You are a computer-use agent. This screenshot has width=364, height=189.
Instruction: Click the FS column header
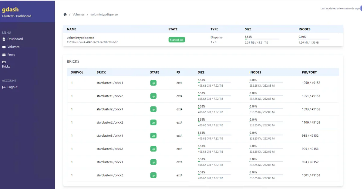(x=178, y=72)
